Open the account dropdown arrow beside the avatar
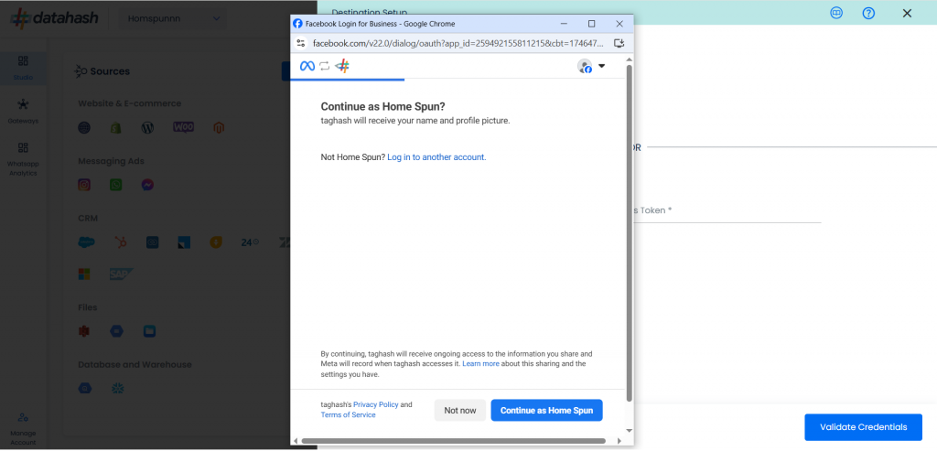This screenshot has height=451, width=937. (x=602, y=66)
